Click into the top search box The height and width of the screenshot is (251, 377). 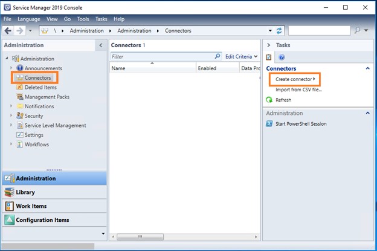[x=319, y=31]
